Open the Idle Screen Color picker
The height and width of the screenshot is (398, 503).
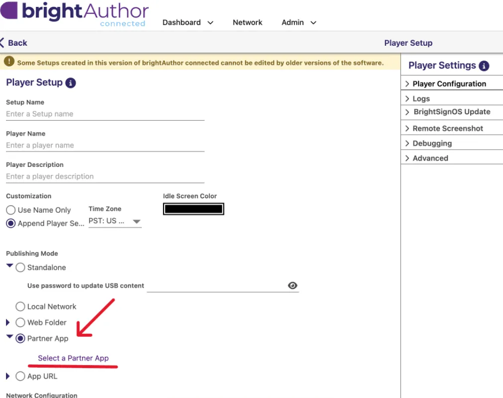tap(194, 209)
